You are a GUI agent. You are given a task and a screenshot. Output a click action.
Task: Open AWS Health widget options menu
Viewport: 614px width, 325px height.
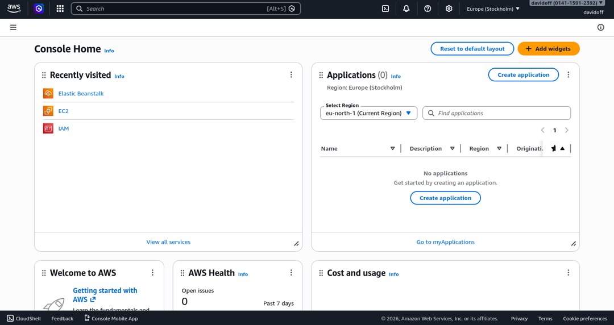pyautogui.click(x=291, y=273)
